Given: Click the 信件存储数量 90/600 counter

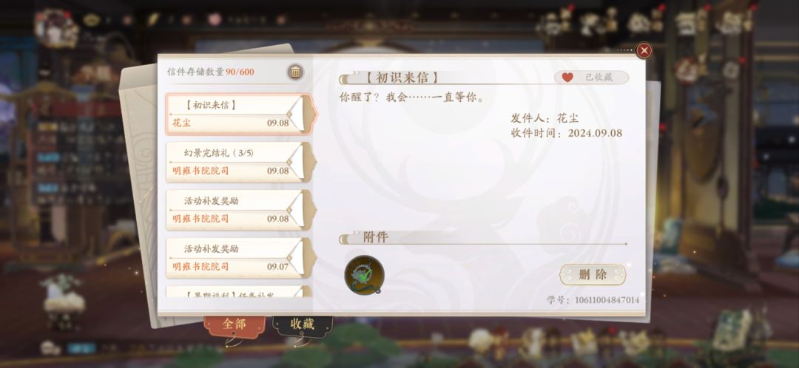Looking at the screenshot, I should click(x=210, y=72).
